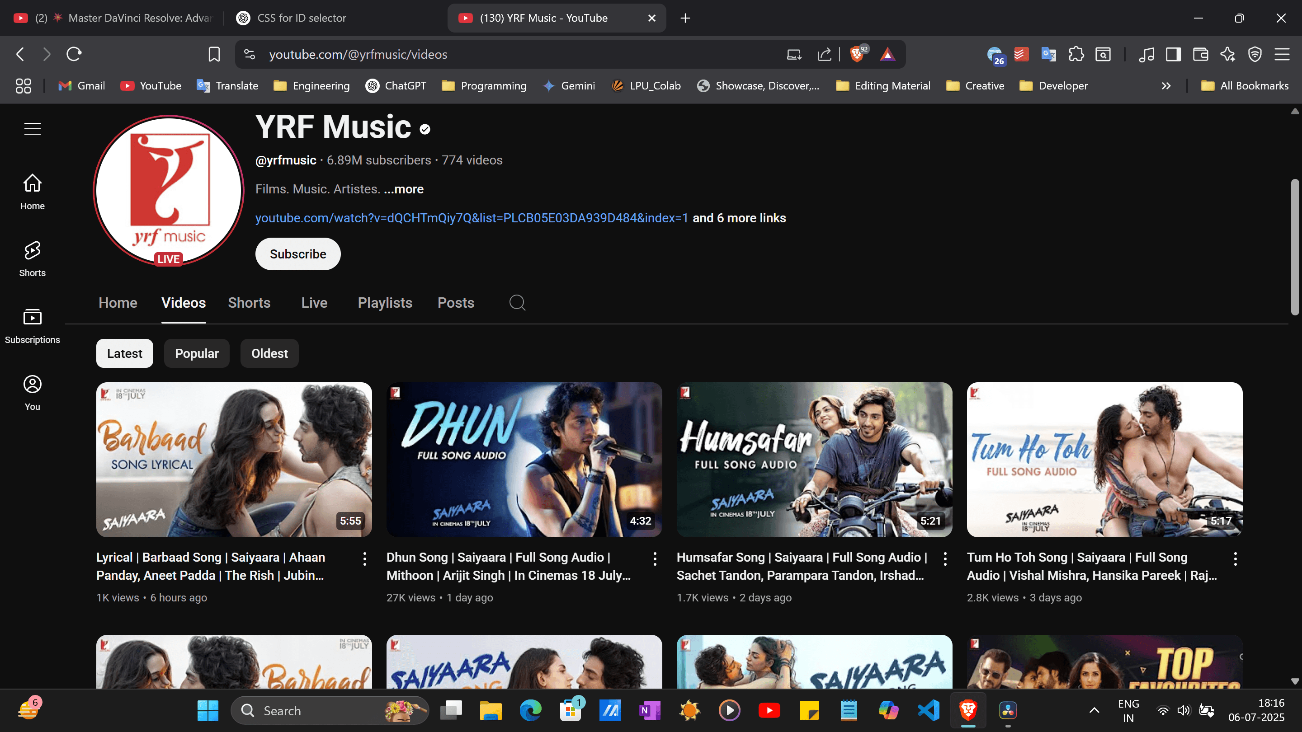The width and height of the screenshot is (1302, 732).
Task: Open options menu for Barbaad lyrical video
Action: (x=364, y=558)
